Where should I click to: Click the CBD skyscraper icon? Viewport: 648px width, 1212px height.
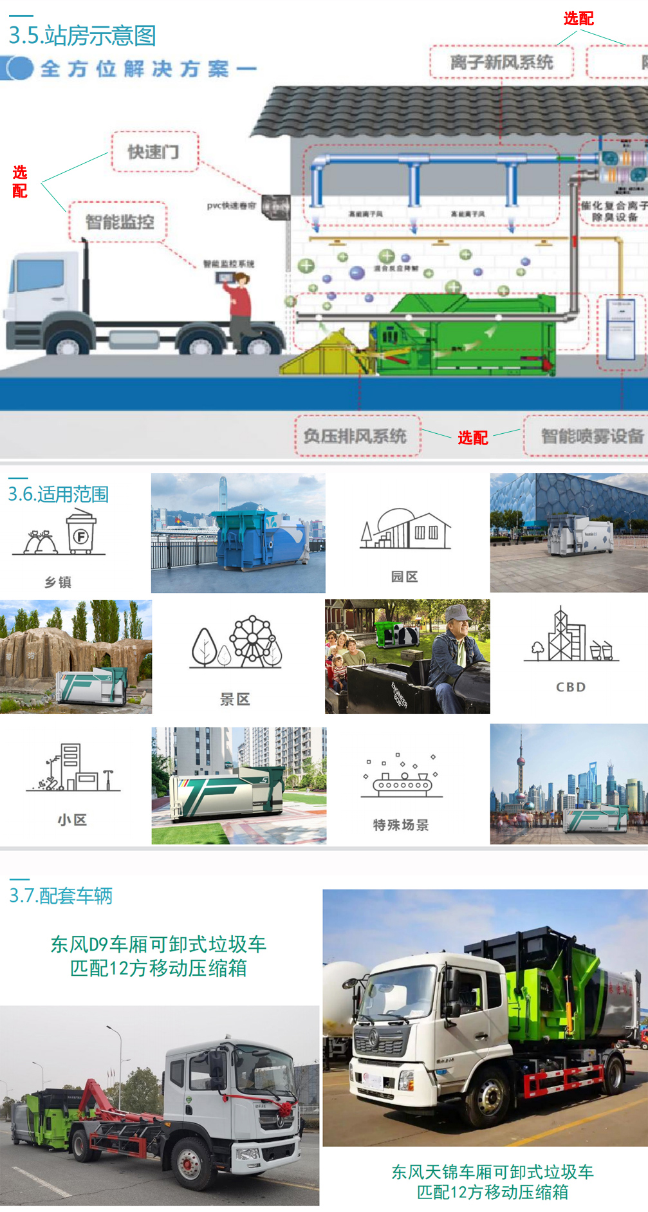point(571,636)
